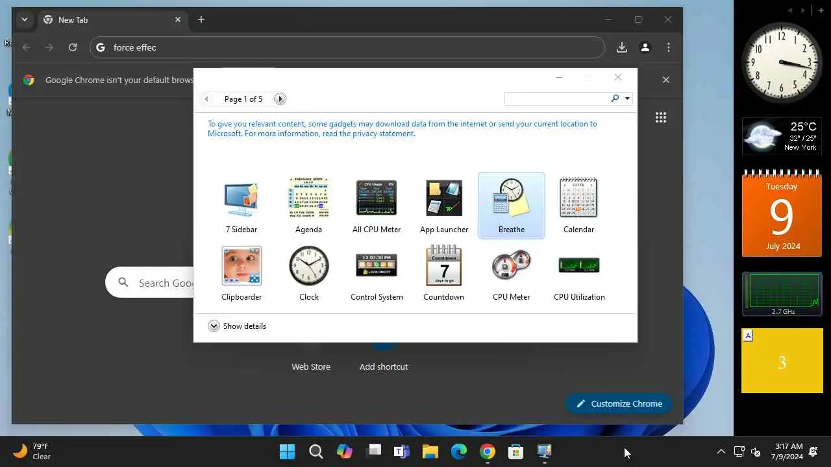
Task: Select the App Launcher gadget icon
Action: pyautogui.click(x=444, y=198)
